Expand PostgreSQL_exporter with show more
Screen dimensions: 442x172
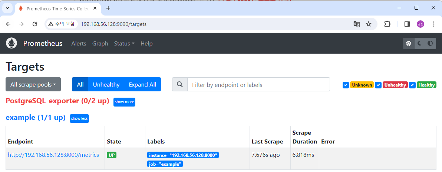124,102
